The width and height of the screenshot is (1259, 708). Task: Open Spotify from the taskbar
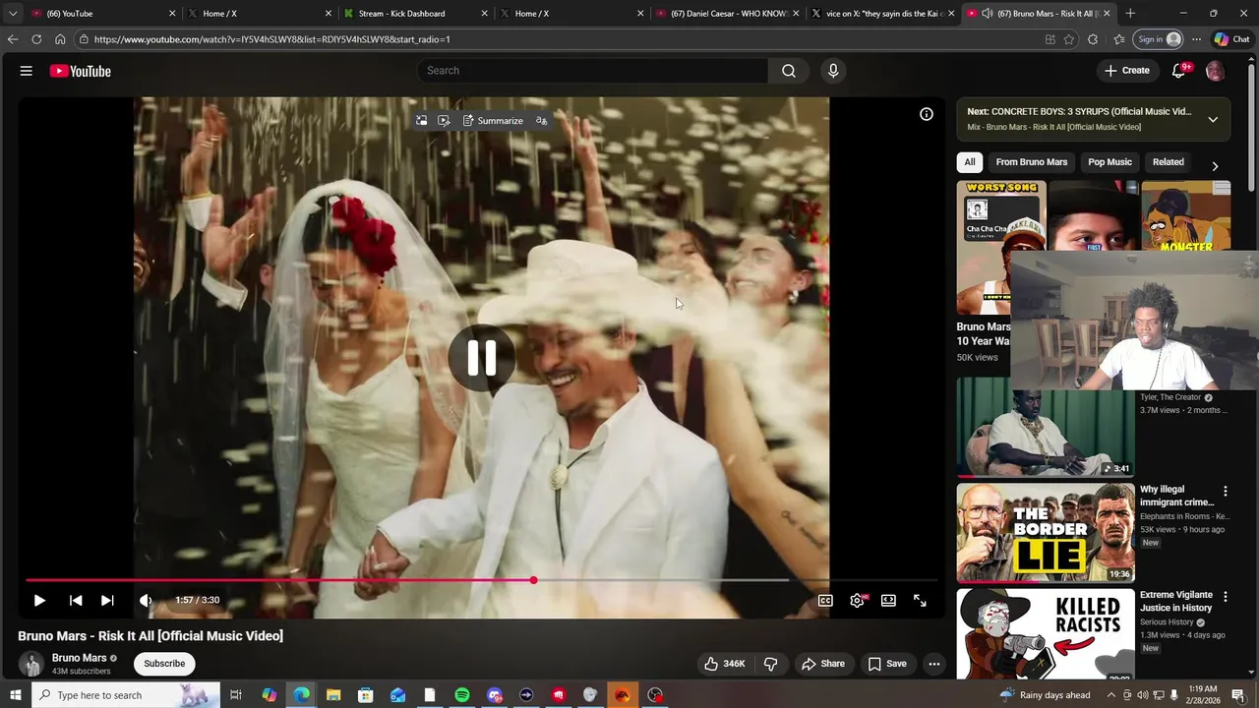[x=461, y=695]
